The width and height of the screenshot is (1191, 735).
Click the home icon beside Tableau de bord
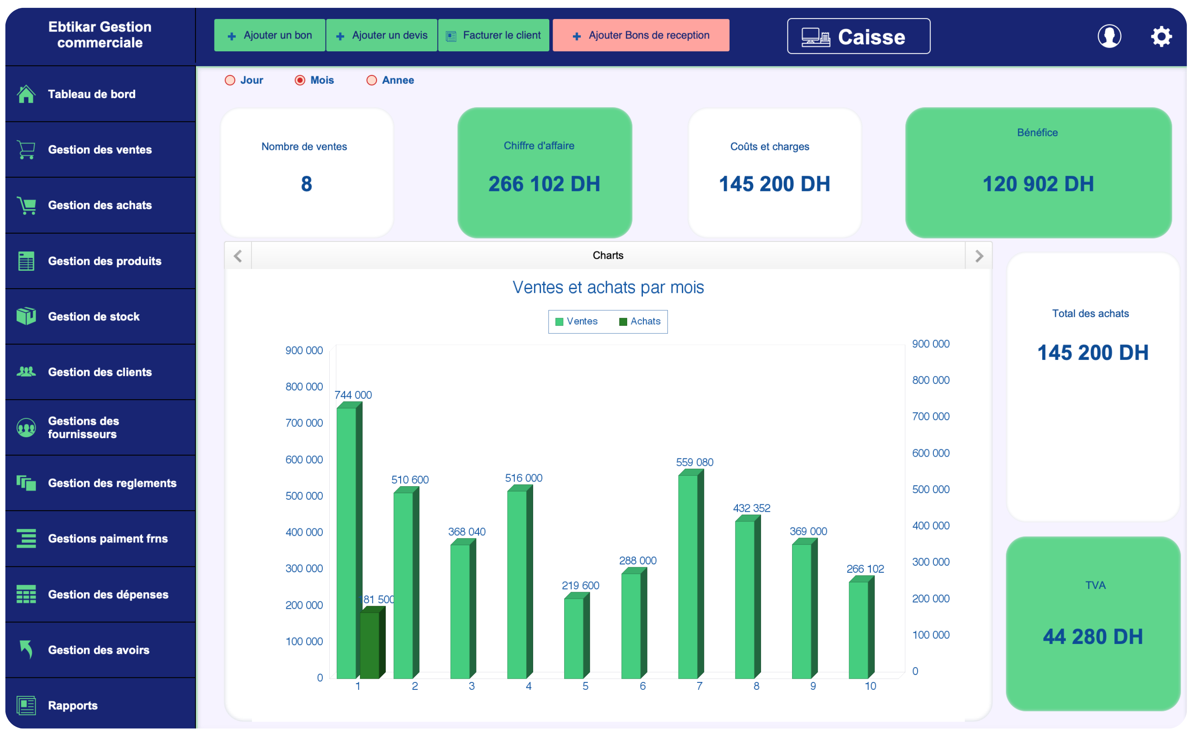[x=26, y=94]
